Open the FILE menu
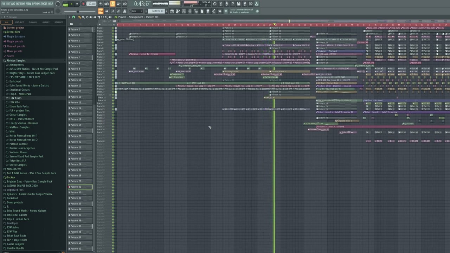 3,4
